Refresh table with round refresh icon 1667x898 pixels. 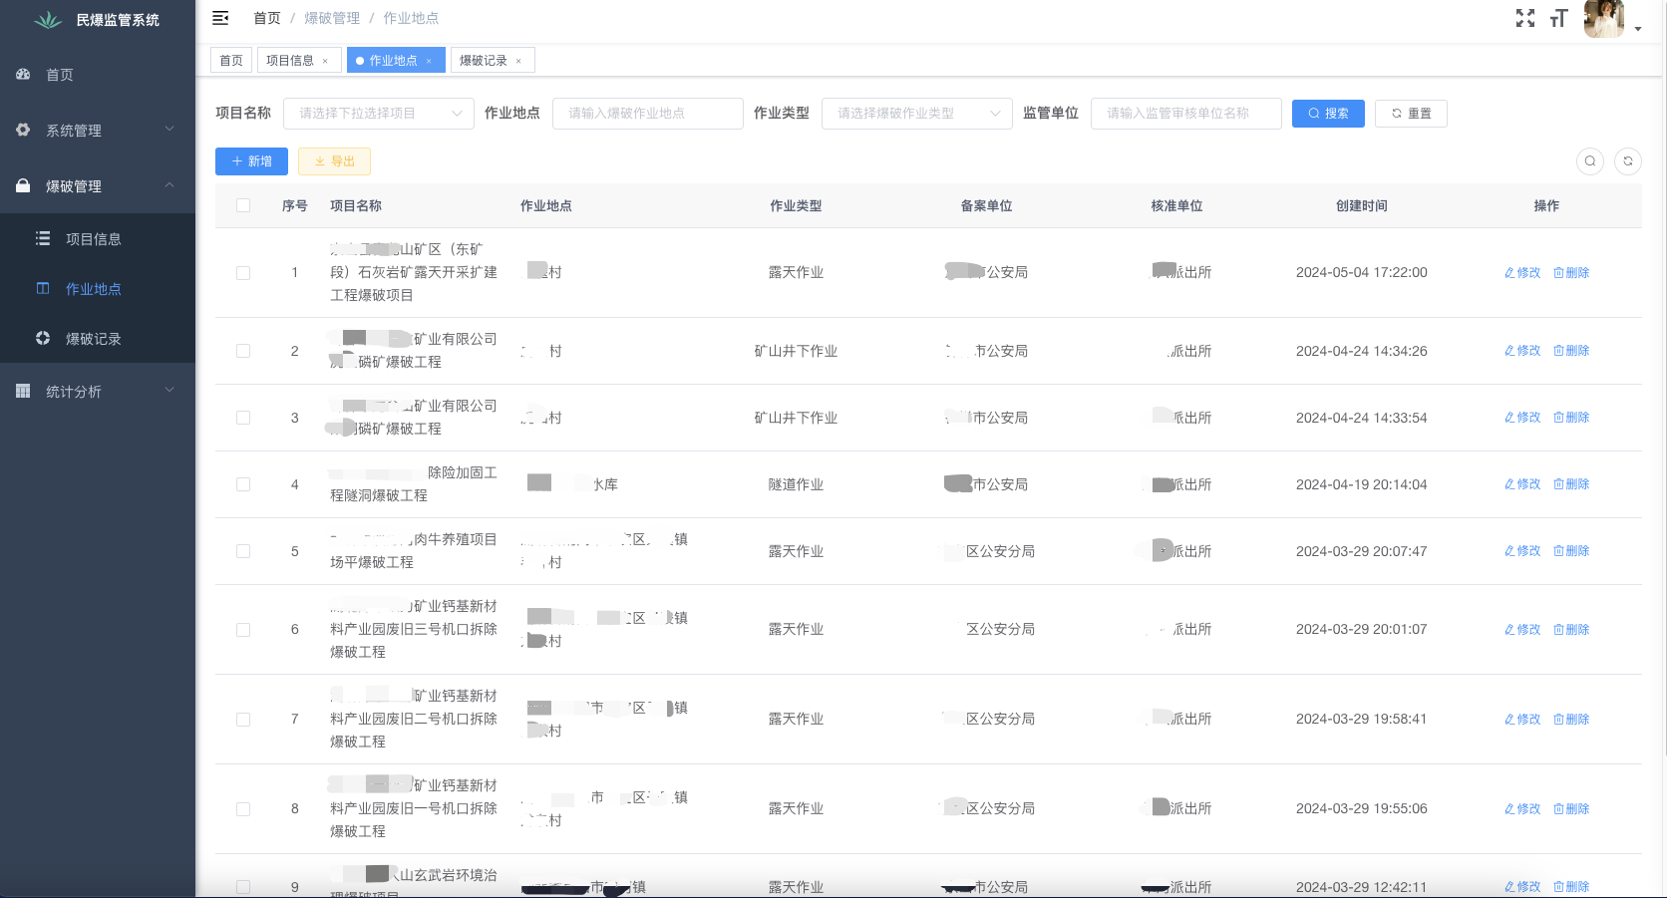click(1628, 161)
